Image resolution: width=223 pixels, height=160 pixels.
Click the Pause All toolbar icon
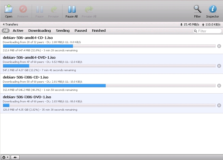point(72,9)
